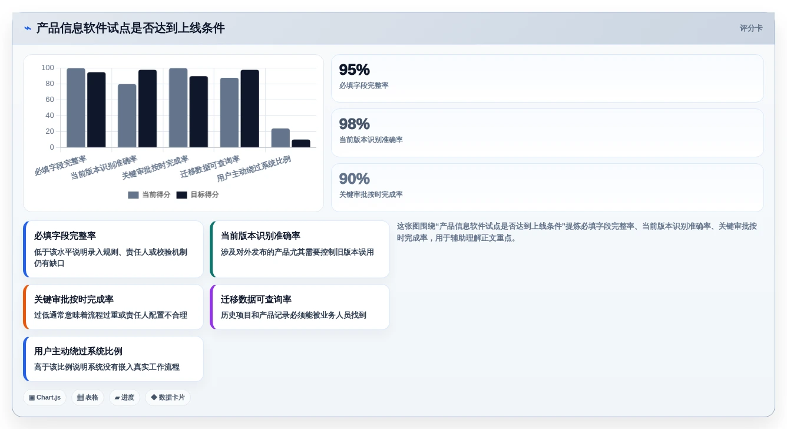Click the blue lightning icon beside the title

point(28,28)
